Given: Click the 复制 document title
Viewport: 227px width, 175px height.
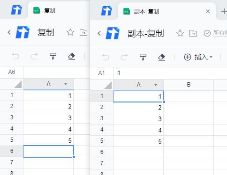Looking at the screenshot, I should pyautogui.click(x=46, y=32).
